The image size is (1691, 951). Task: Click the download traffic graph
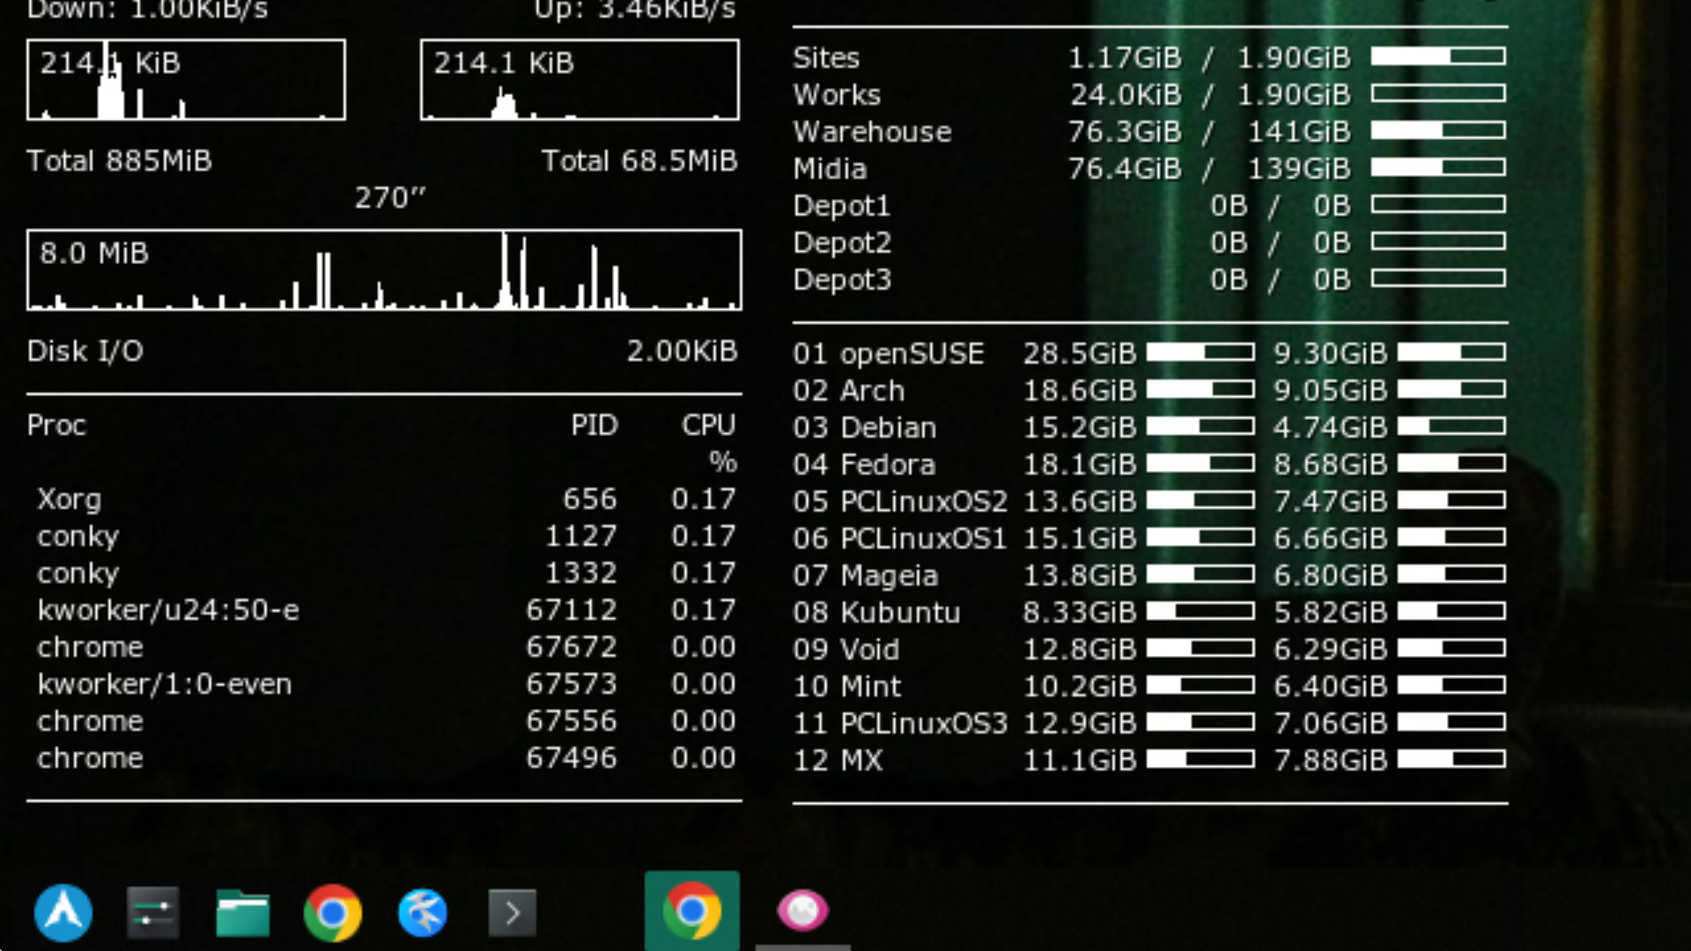pos(186,80)
